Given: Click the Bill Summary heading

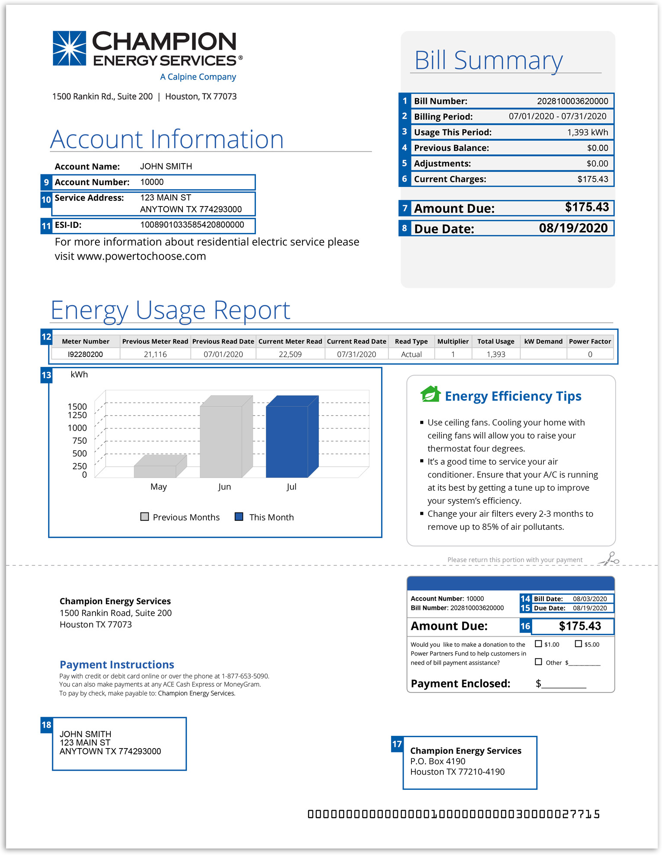Looking at the screenshot, I should coord(488,60).
